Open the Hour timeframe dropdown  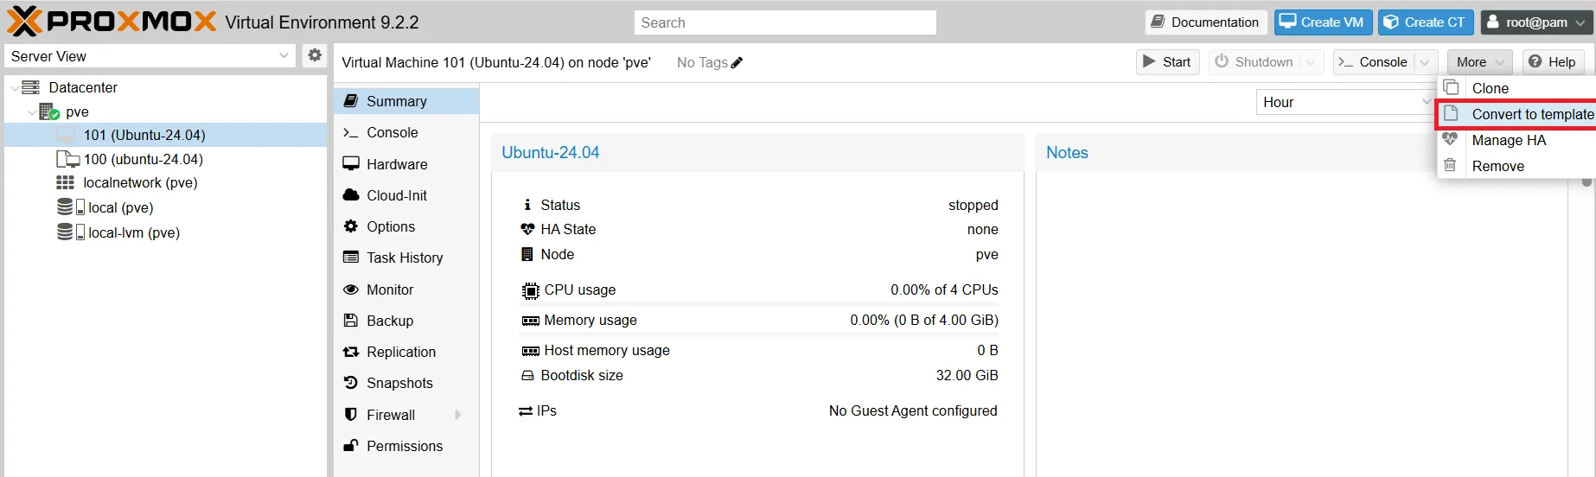[x=1427, y=102]
